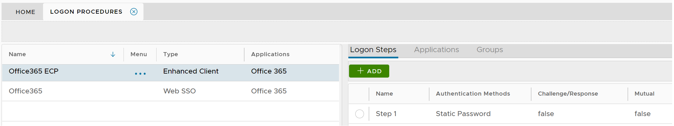Screen dimensions: 674x126
Task: Sort by the Type column header
Action: click(x=171, y=54)
